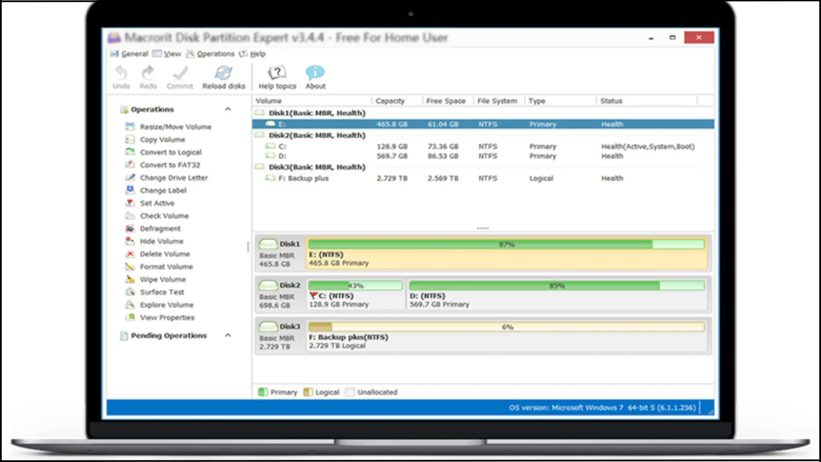Select the C: volume row
Screen dimensions: 821x462
483,146
